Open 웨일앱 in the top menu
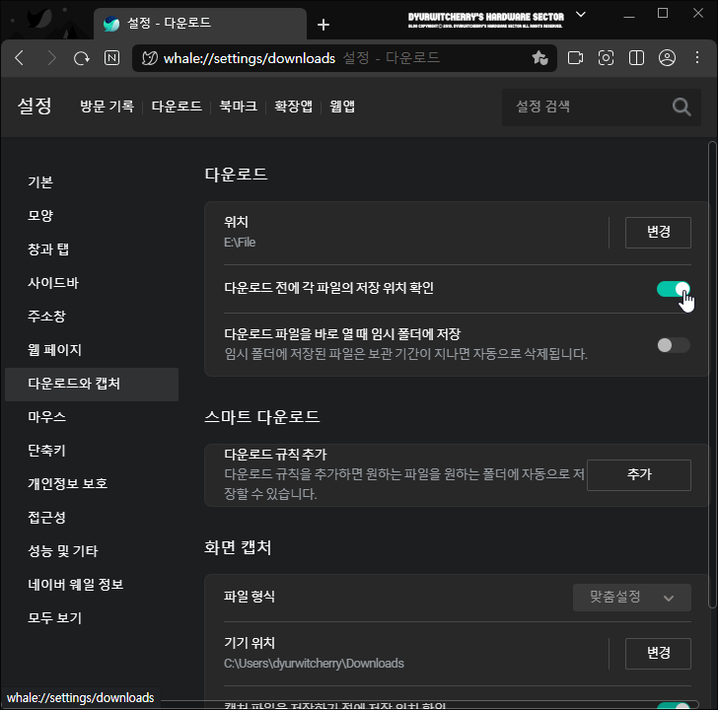718x710 pixels. point(342,106)
